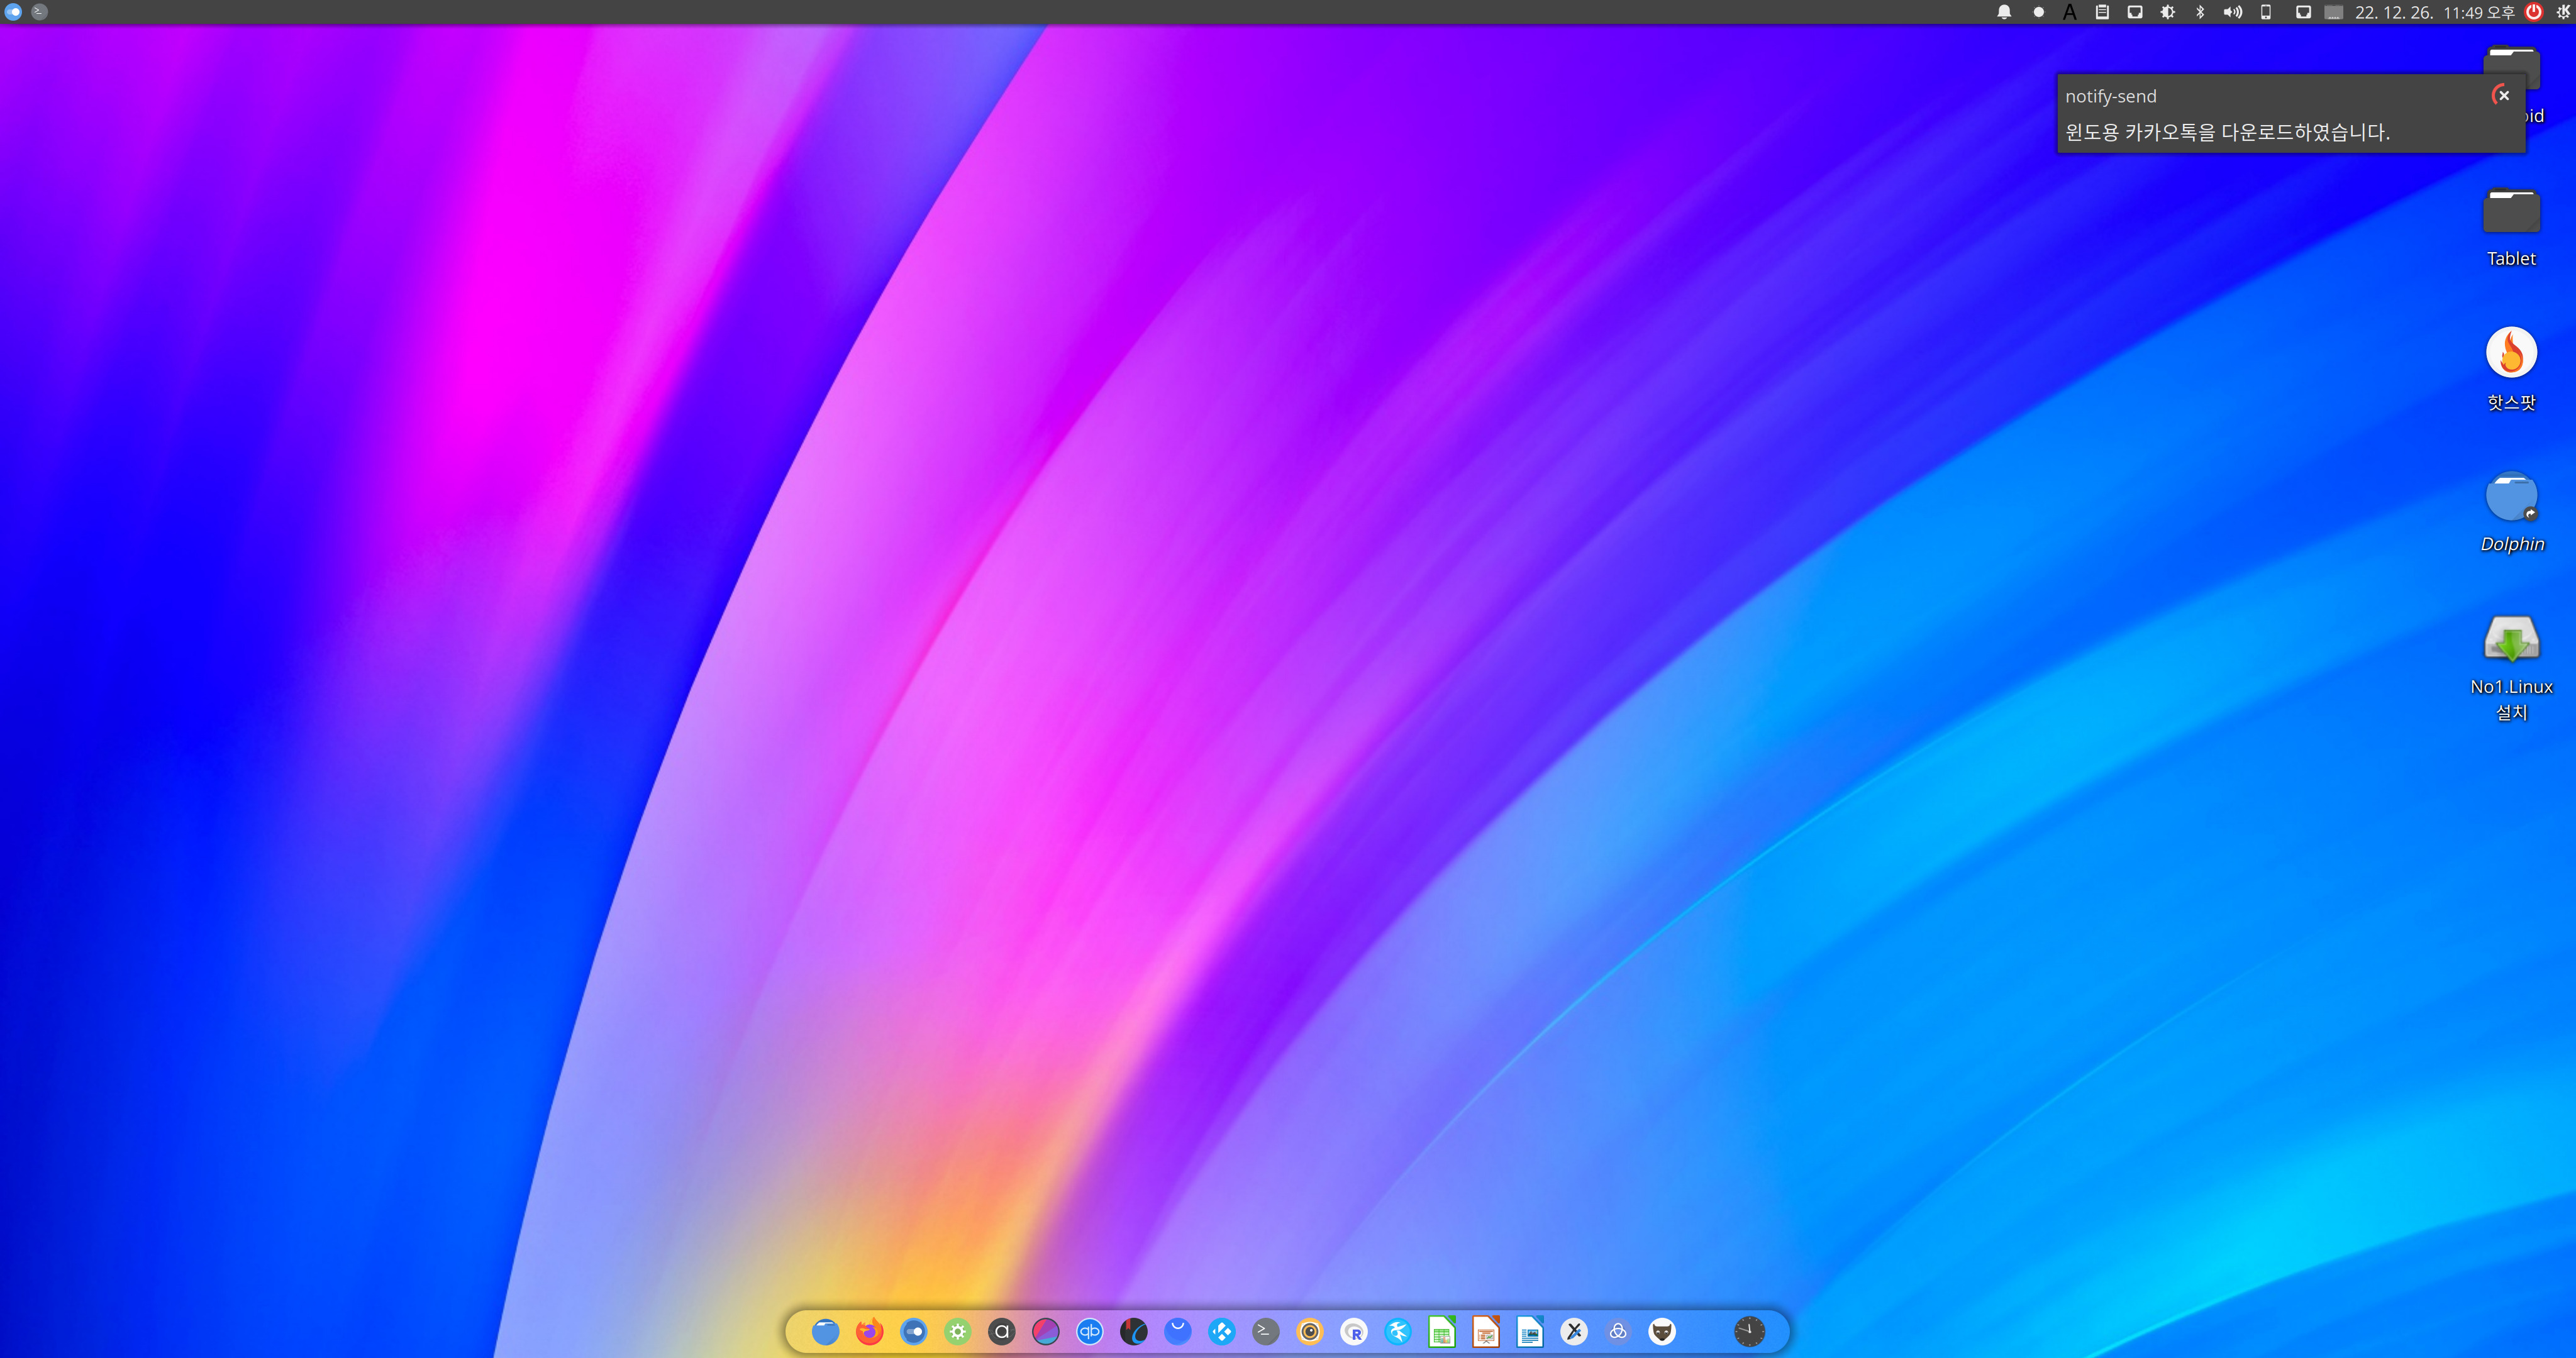Open the network tray icon beside the phone icon
Screen dimensions: 2576x1358
2303,12
